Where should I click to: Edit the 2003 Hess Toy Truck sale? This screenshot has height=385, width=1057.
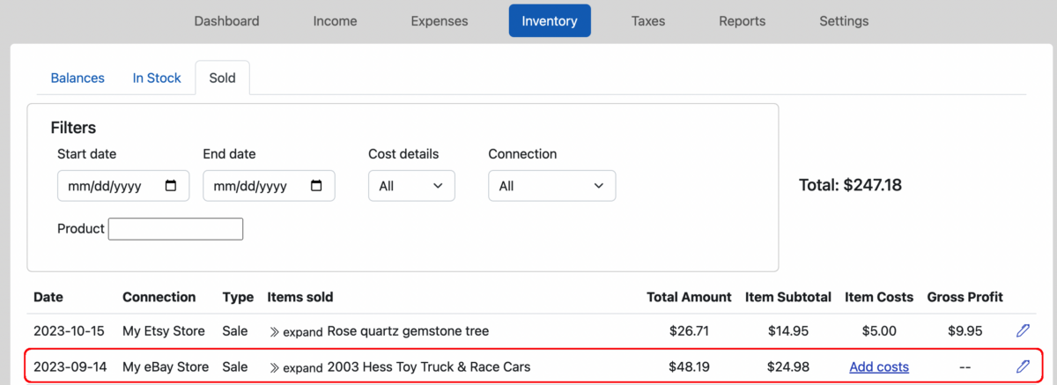pyautogui.click(x=1023, y=366)
